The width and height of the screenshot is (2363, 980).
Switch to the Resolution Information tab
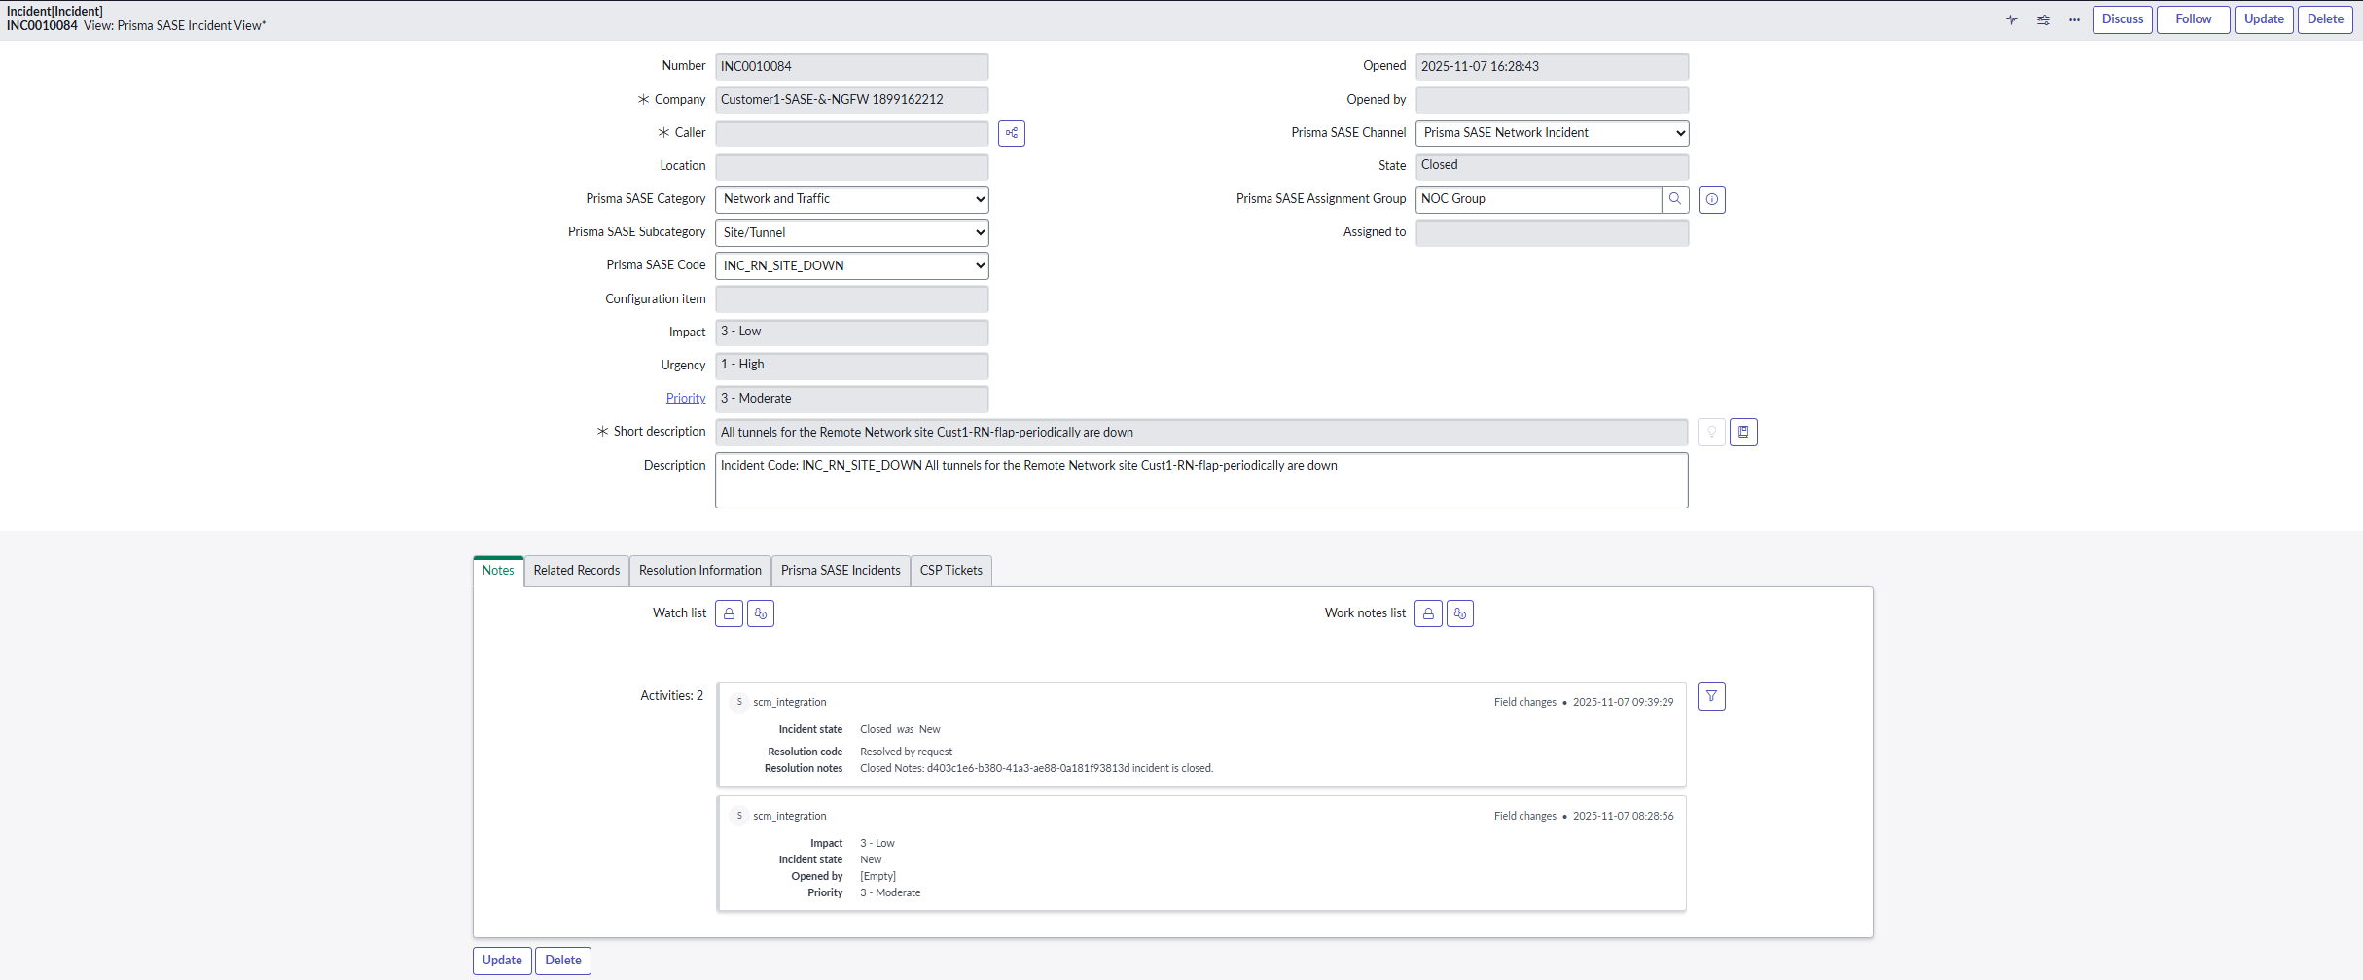[699, 571]
